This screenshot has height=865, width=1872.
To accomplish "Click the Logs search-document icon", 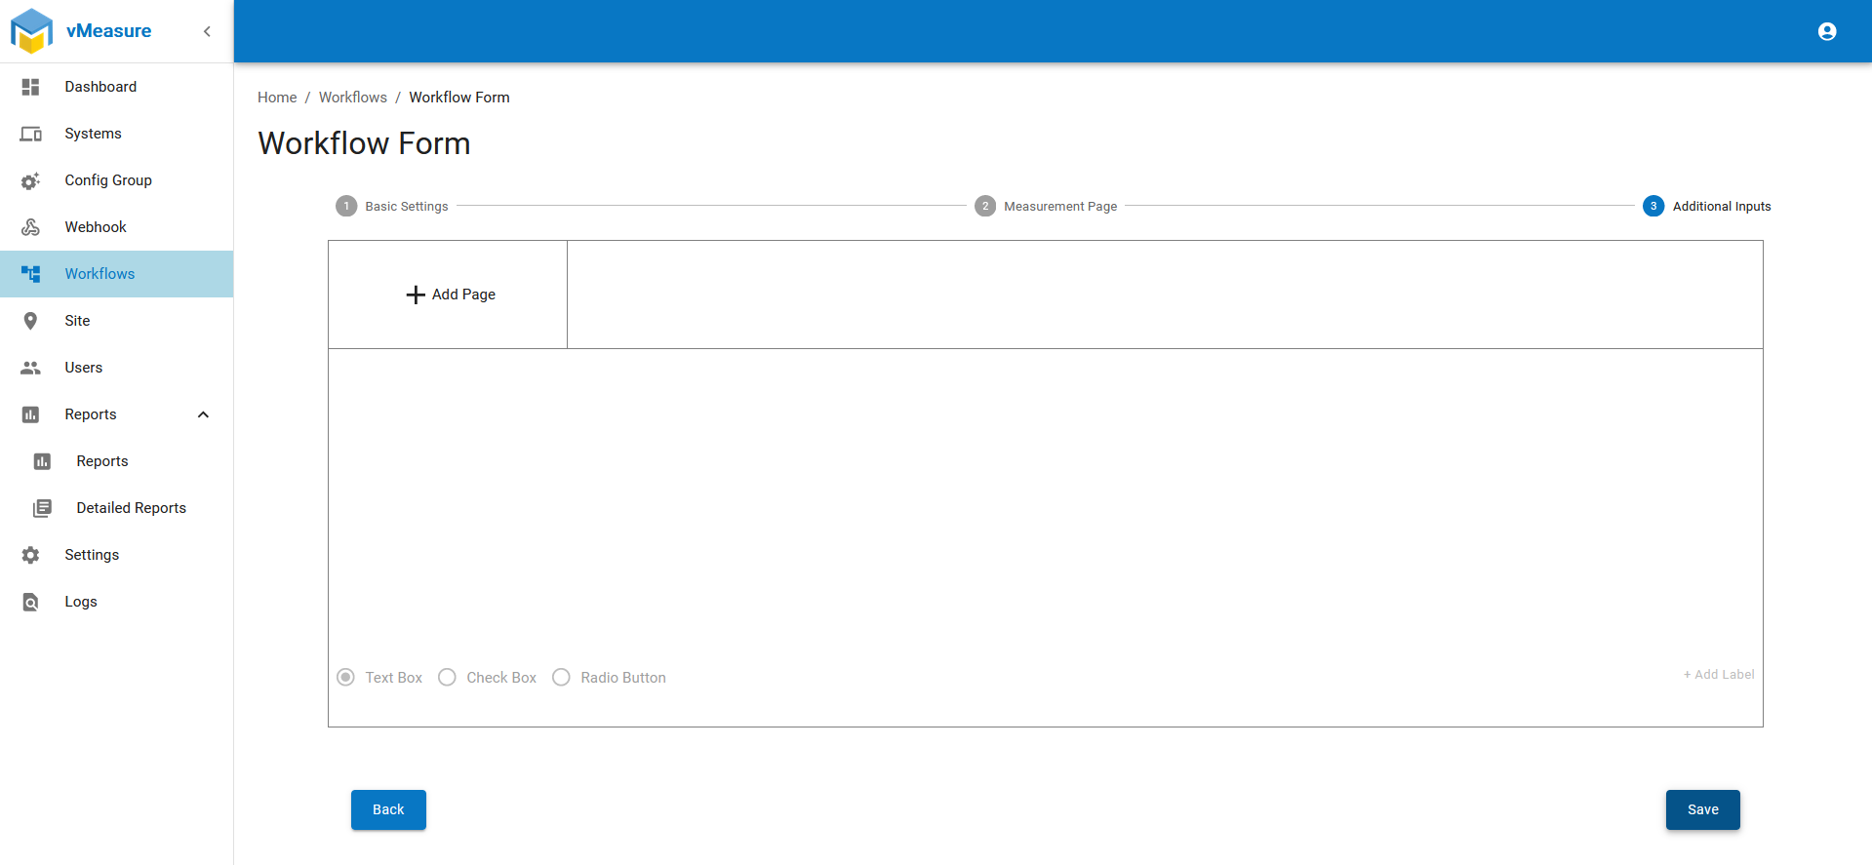I will pyautogui.click(x=31, y=602).
